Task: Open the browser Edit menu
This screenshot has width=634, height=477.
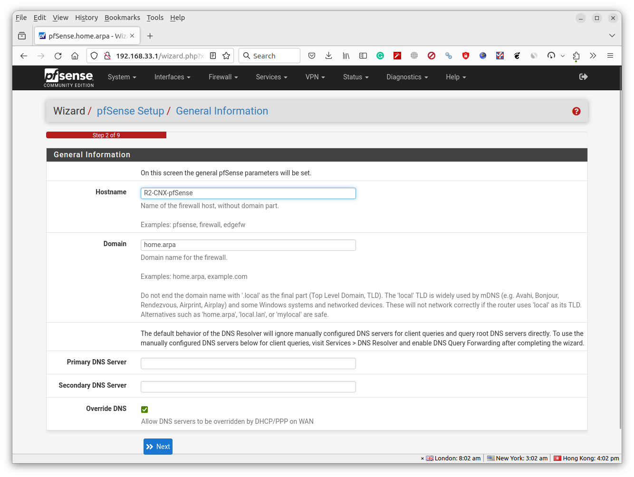Action: [x=40, y=18]
